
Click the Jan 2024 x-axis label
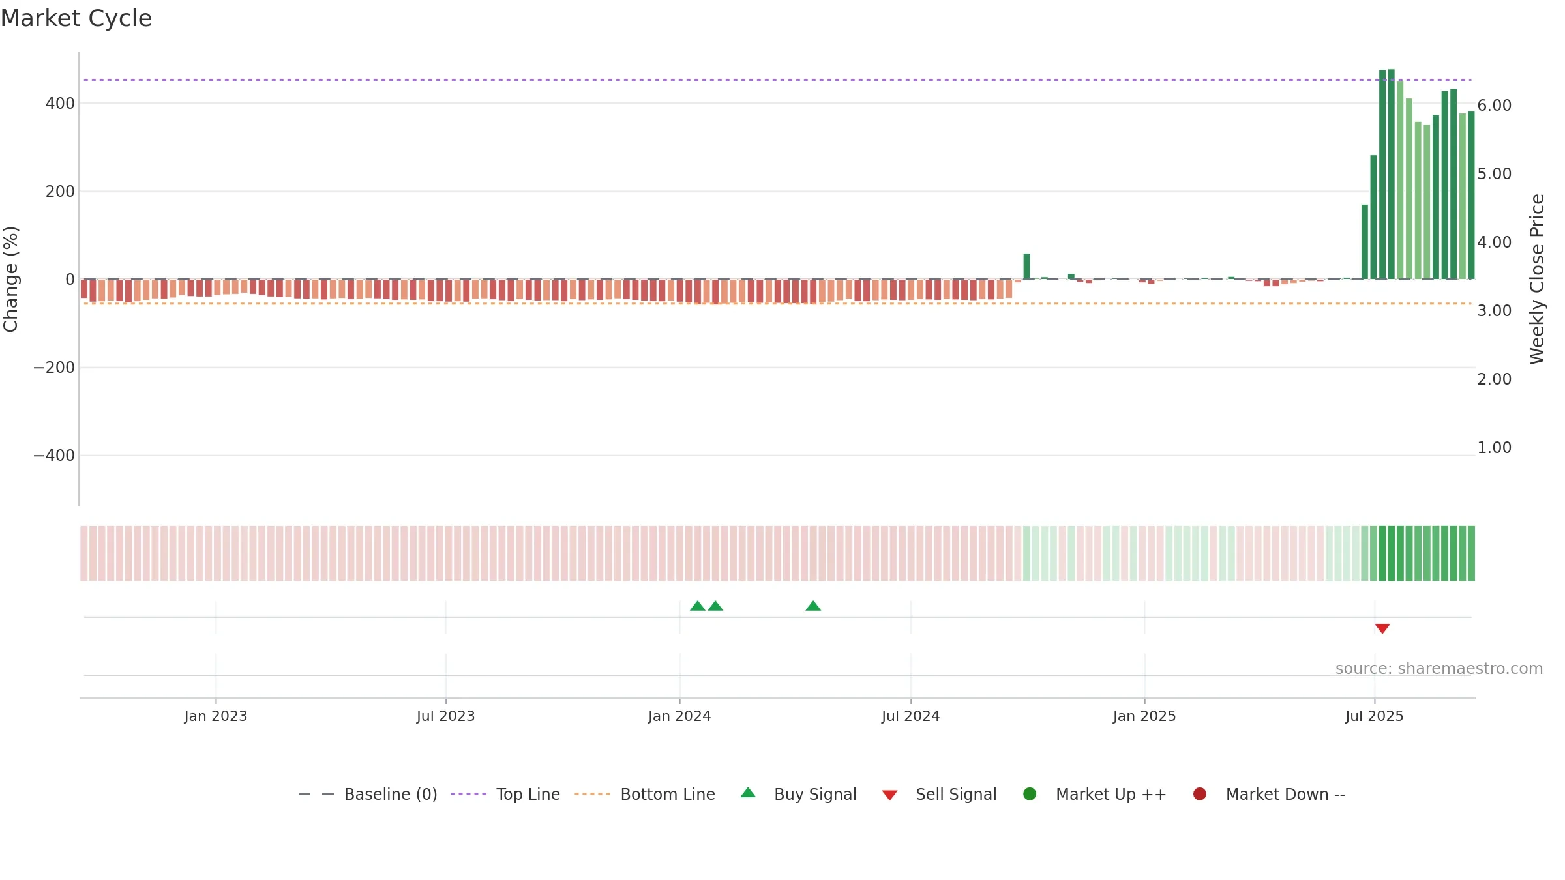[679, 716]
